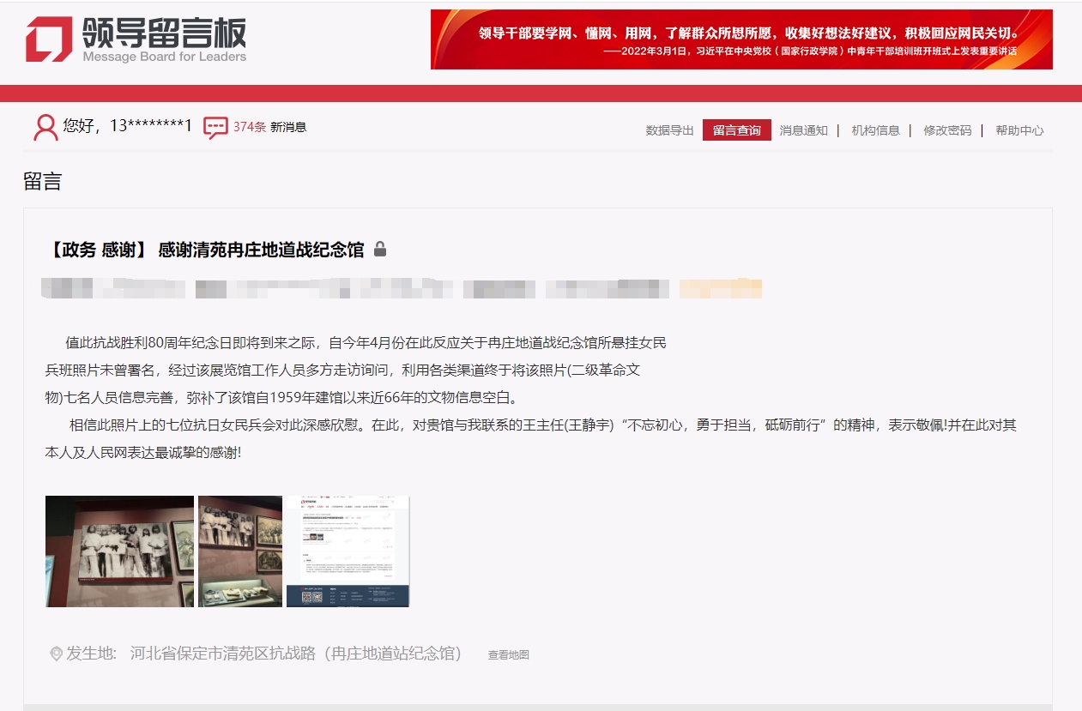Click the red banner at the top
1082x711 pixels.
(x=741, y=39)
